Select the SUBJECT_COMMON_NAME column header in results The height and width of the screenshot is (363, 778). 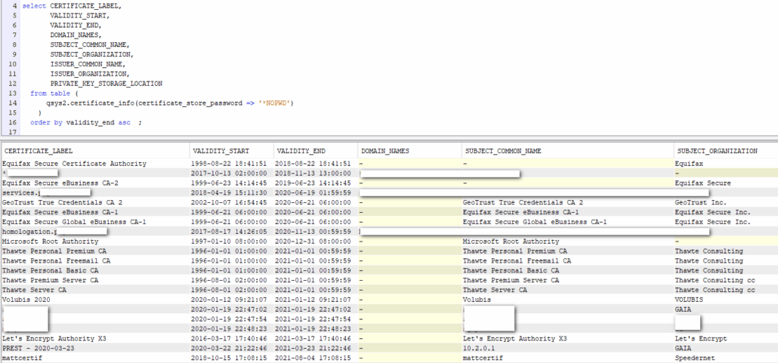(x=502, y=151)
